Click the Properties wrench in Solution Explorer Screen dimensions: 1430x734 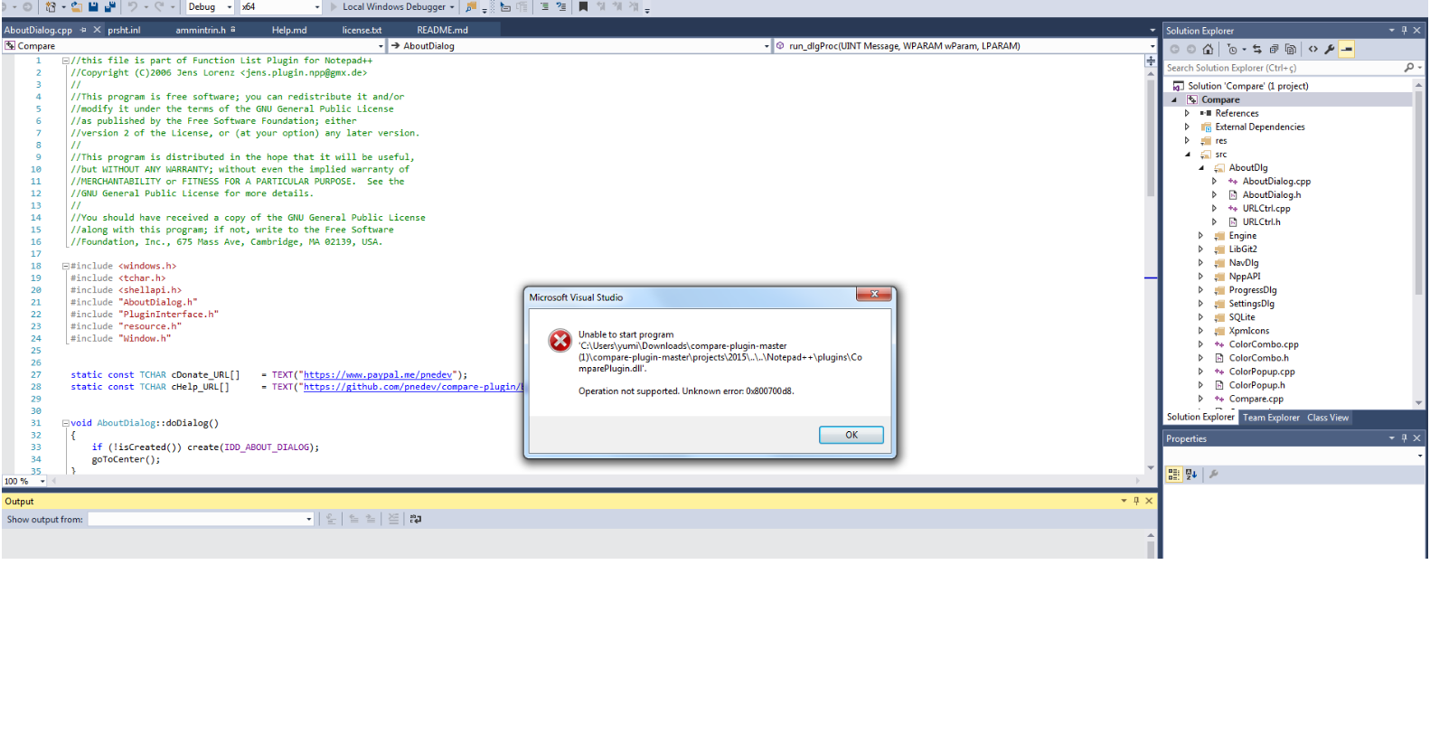coord(1330,50)
